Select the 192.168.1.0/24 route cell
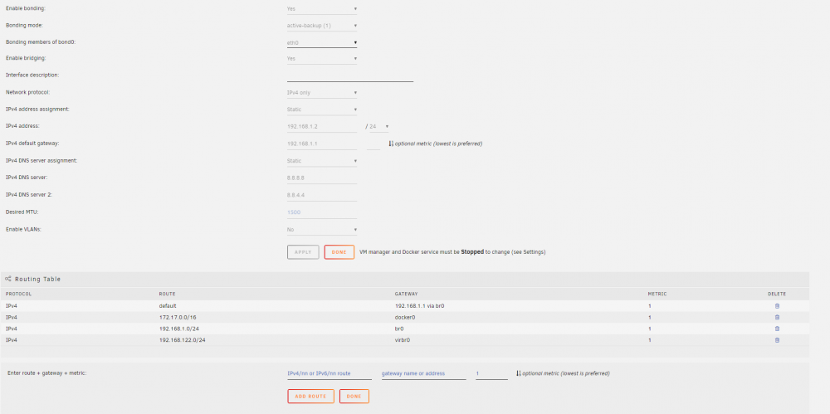830x414 pixels. coord(178,329)
